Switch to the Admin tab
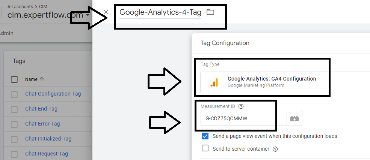Screen dimensions: 370x160 tap(6, 33)
